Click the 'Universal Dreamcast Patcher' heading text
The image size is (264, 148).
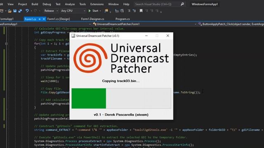coord(139,58)
